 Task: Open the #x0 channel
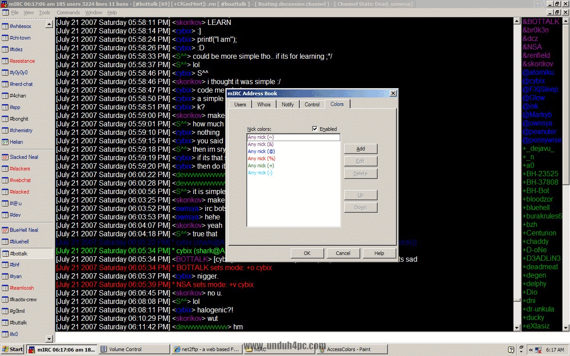(27, 334)
